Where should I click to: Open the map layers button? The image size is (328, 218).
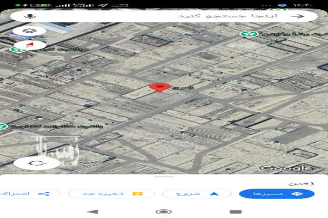(x=30, y=31)
